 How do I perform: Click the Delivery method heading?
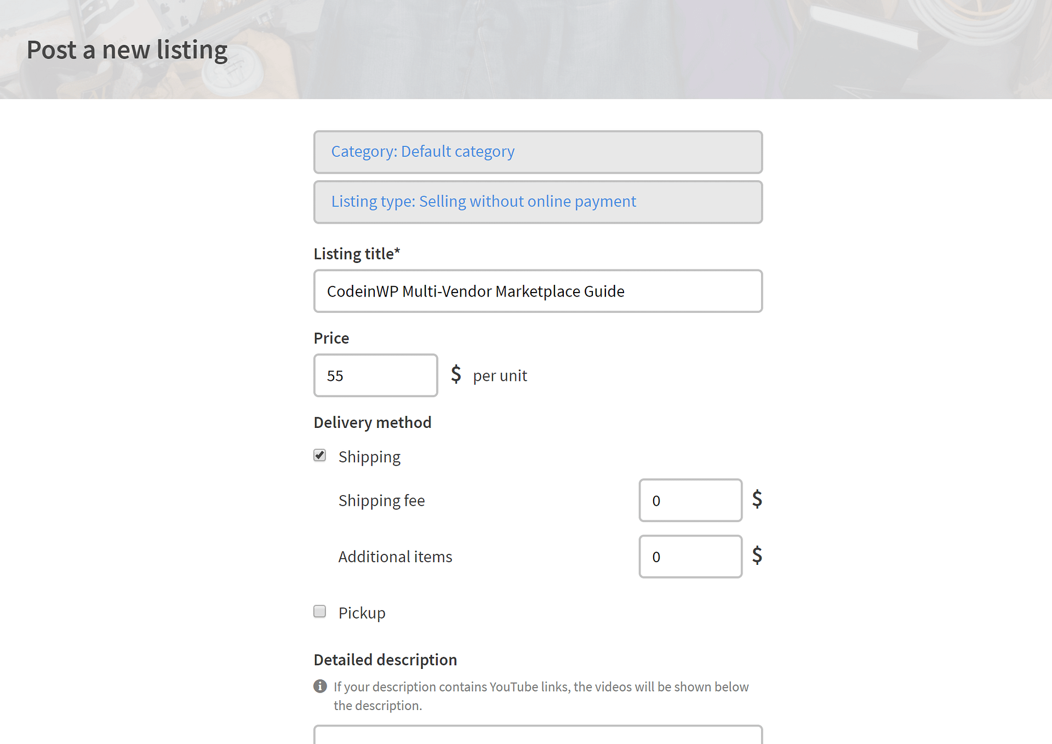pos(373,423)
